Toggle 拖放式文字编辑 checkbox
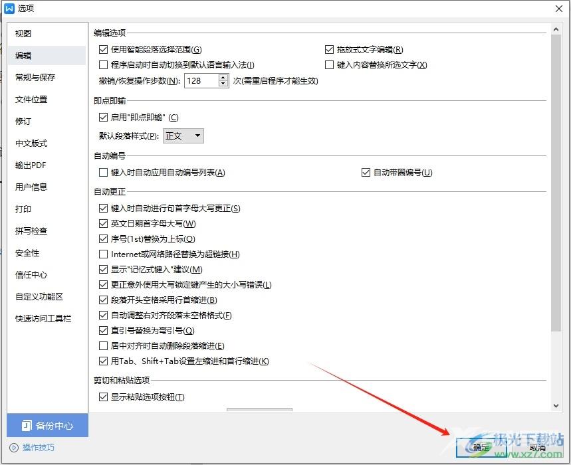571x465 pixels. 329,49
